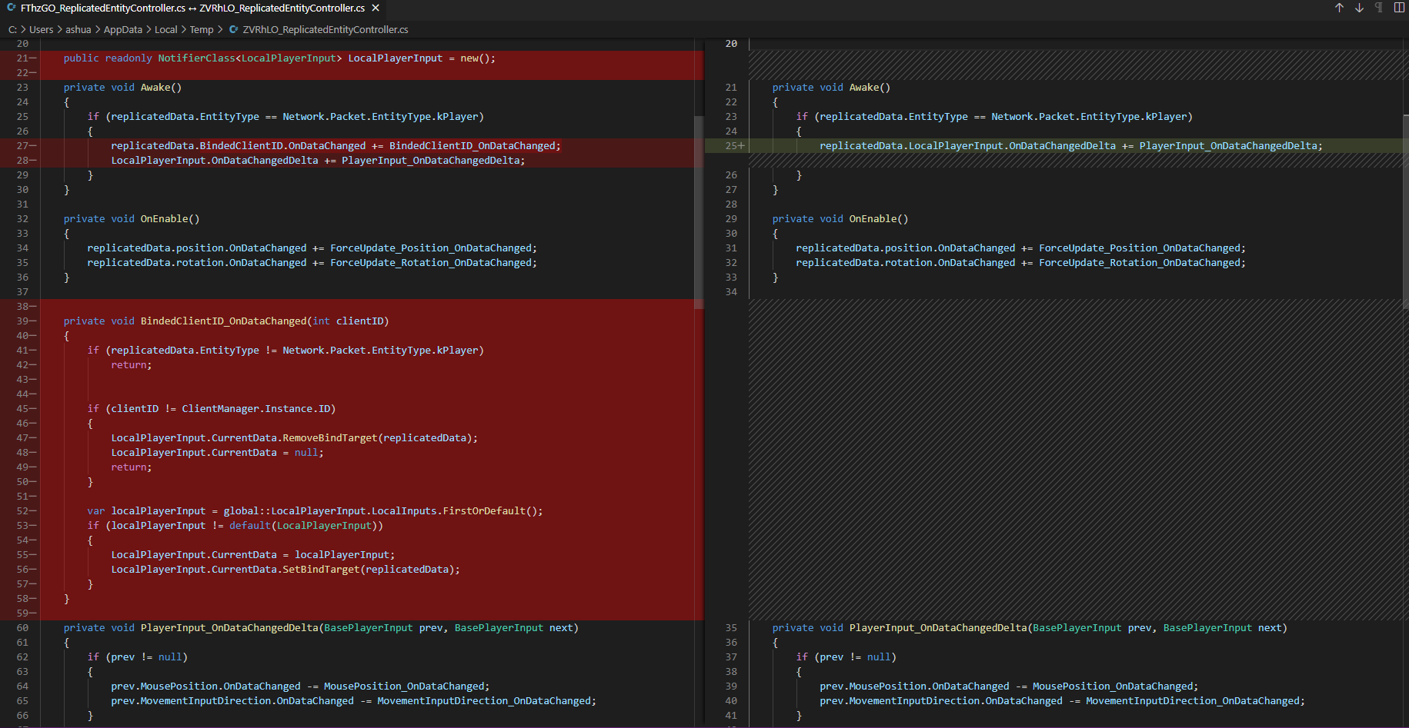This screenshot has width=1409, height=728.
Task: Click the right pane vertical scrollbar
Action: point(1405,211)
